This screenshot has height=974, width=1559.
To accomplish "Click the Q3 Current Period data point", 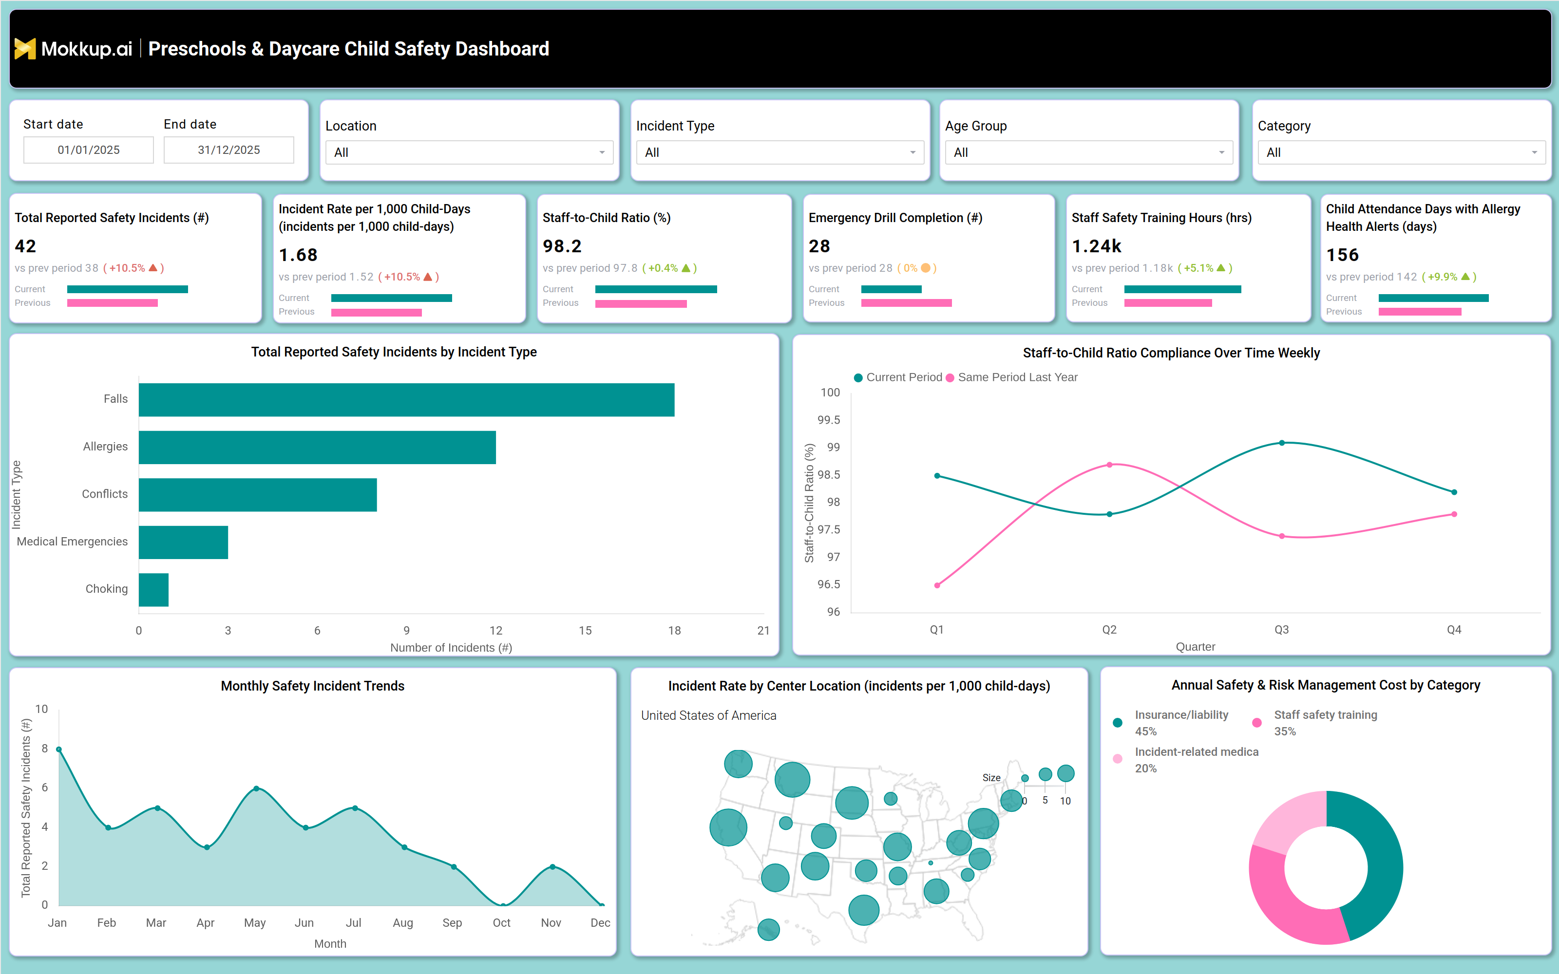I will 1282,443.
